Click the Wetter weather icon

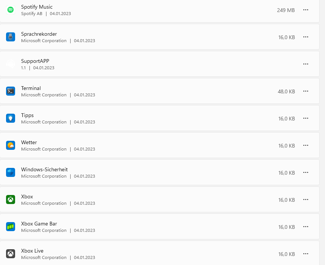11,145
